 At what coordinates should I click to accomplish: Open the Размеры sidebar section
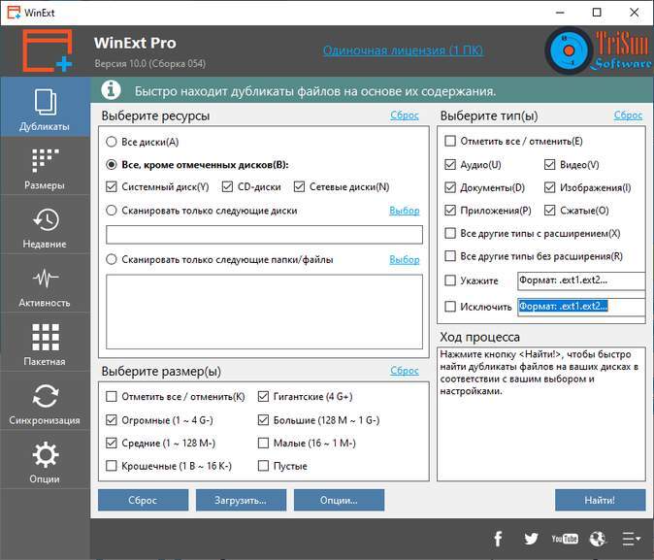point(45,167)
